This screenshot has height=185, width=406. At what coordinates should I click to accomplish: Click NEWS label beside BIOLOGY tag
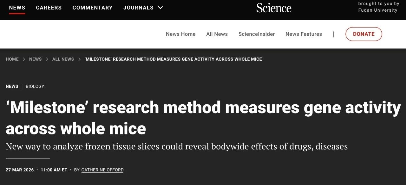click(12, 86)
